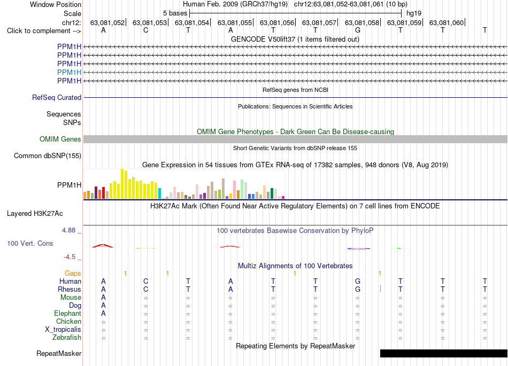Open the H3K27Ac Mark track title

(295, 206)
